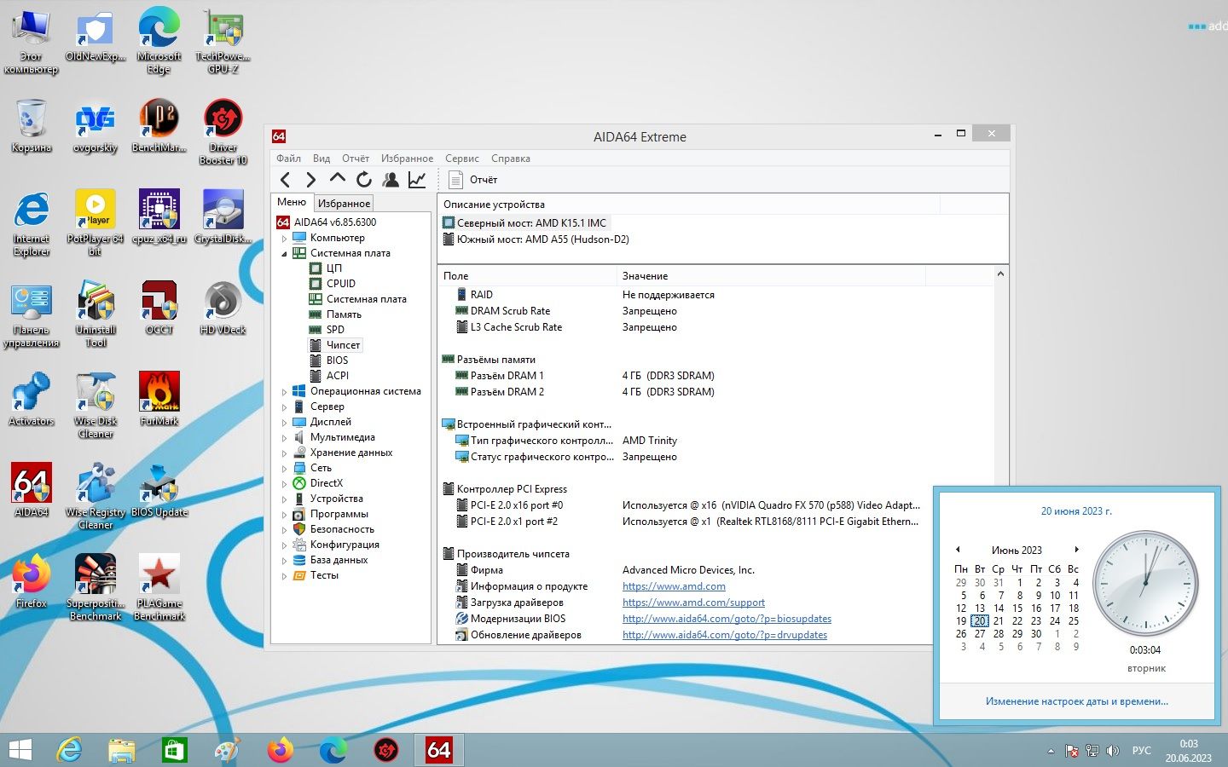The width and height of the screenshot is (1228, 767).
Task: Open the PotPlayer 64 bit desktop icon
Action: [x=96, y=222]
